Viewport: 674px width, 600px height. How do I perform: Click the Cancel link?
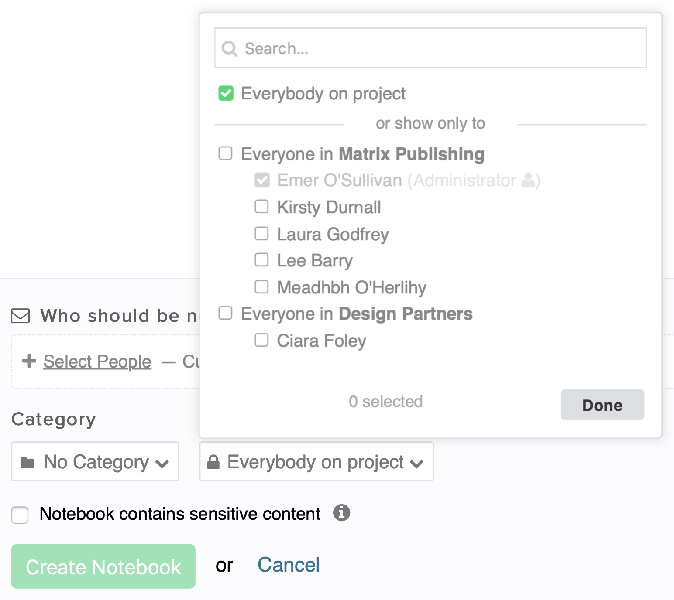[x=289, y=565]
